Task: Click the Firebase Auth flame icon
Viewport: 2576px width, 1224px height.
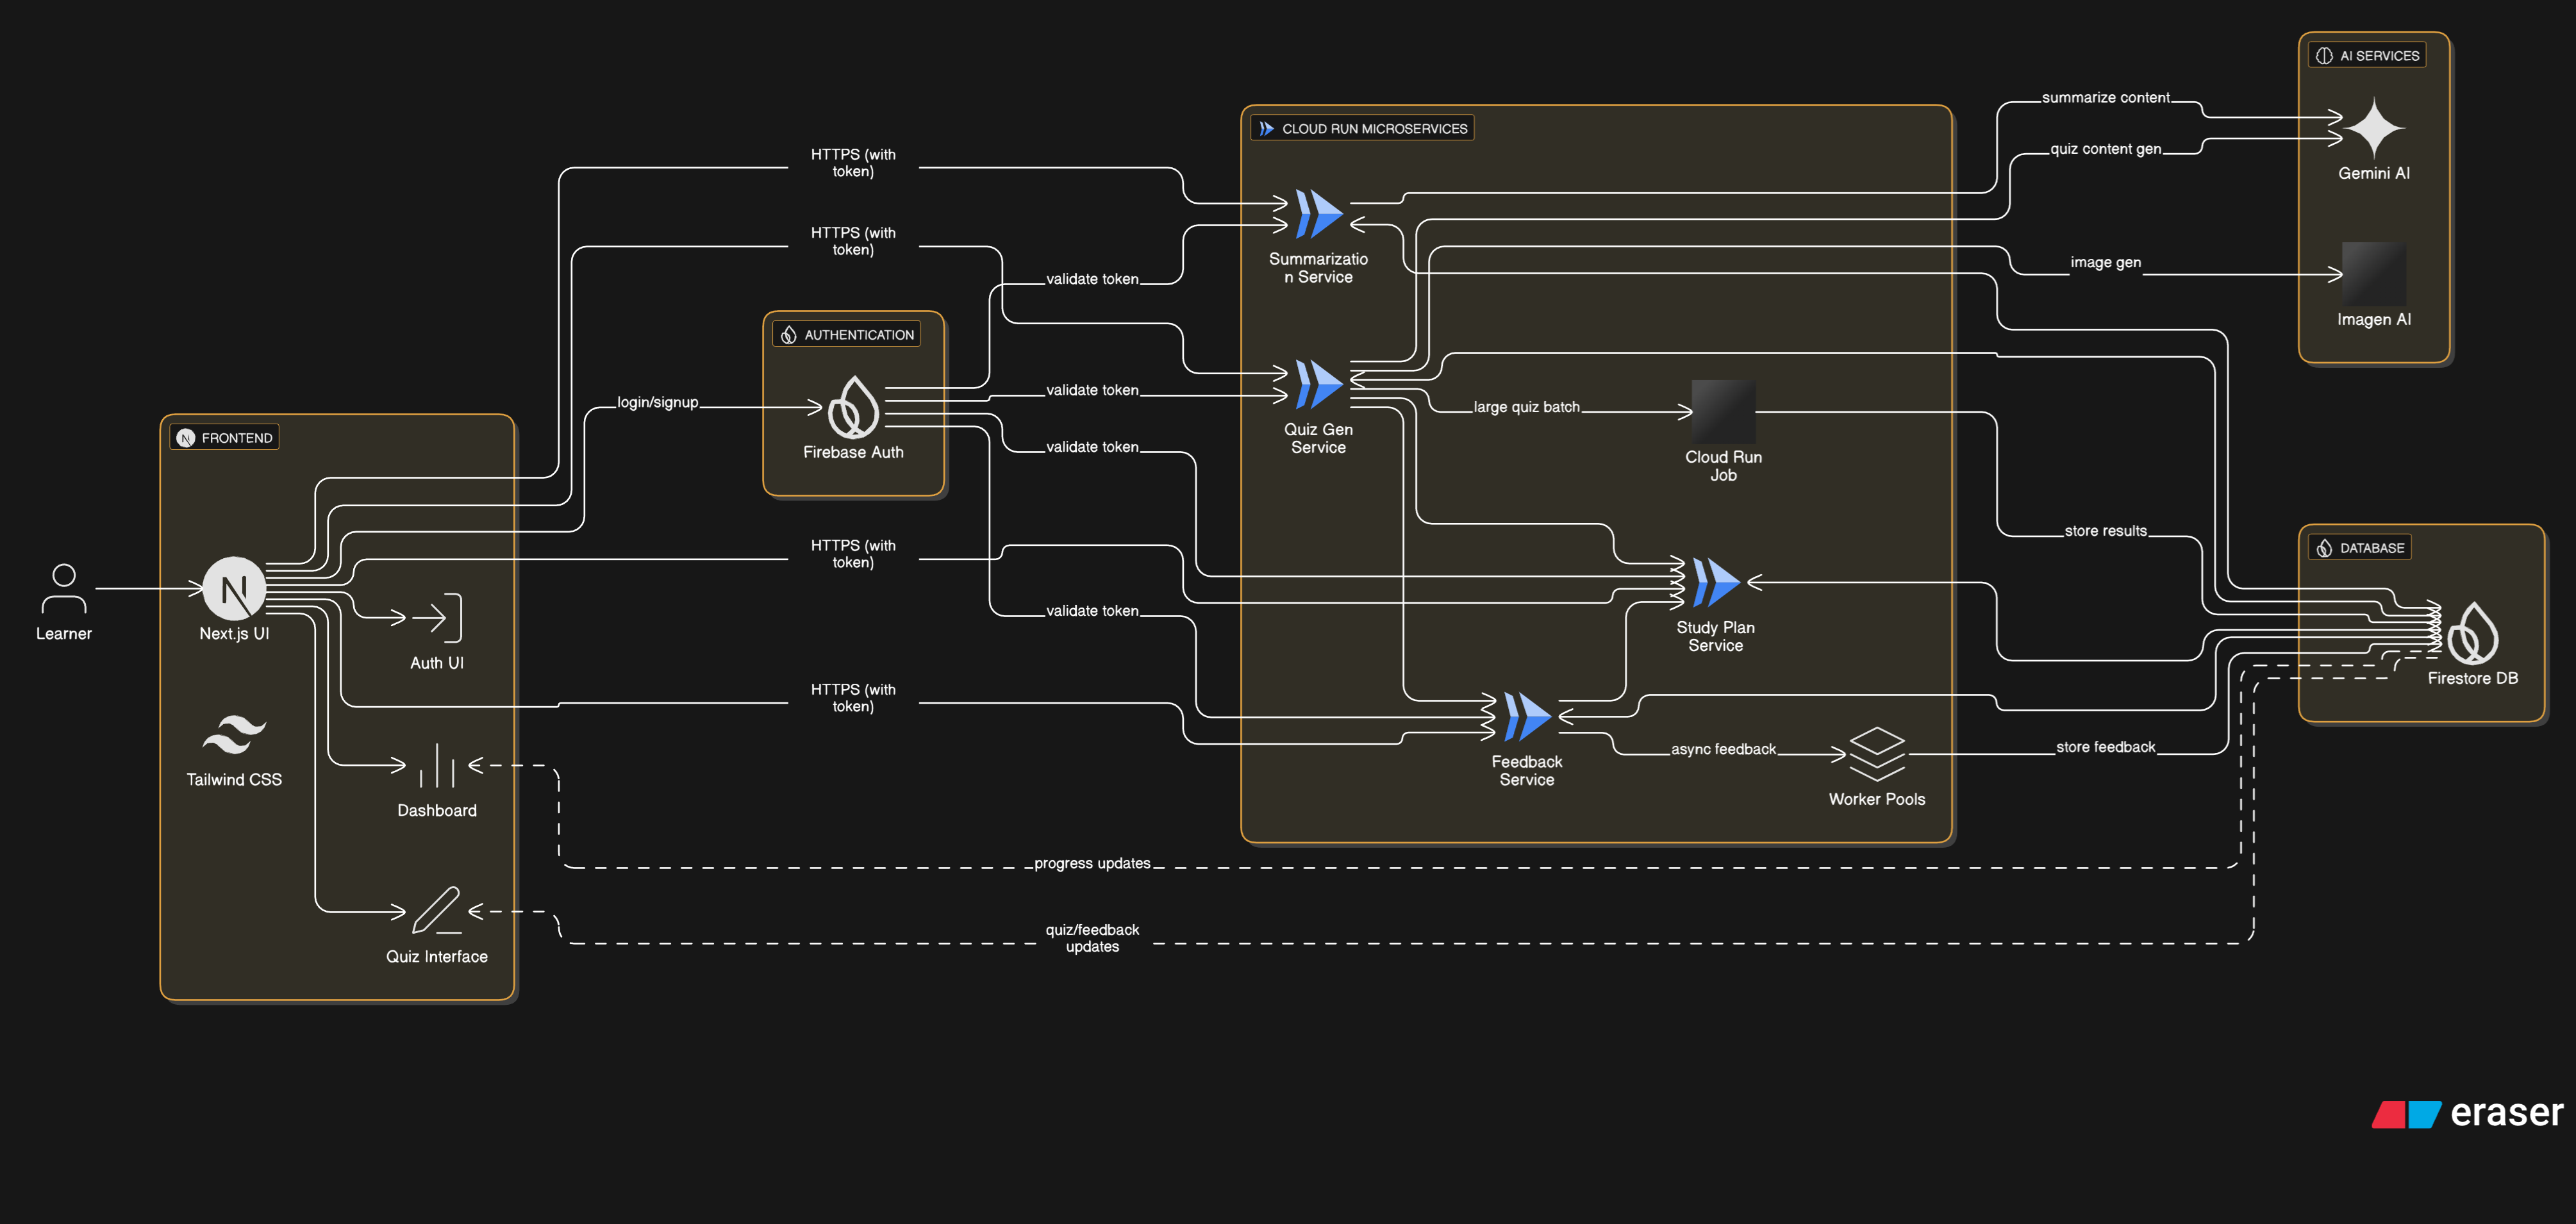Action: (853, 407)
